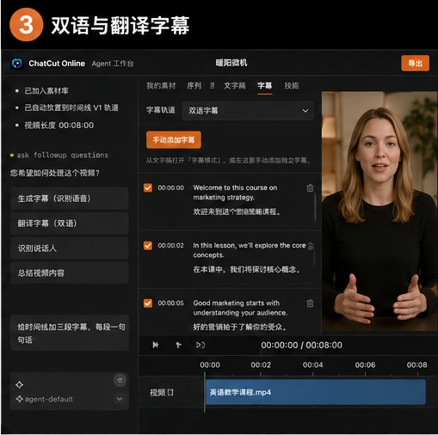438x435 pixels.
Task: Click the play button in playback bar
Action: pyautogui.click(x=156, y=345)
